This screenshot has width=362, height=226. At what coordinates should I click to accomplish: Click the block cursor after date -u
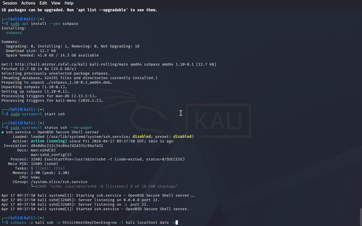pos(177,223)
